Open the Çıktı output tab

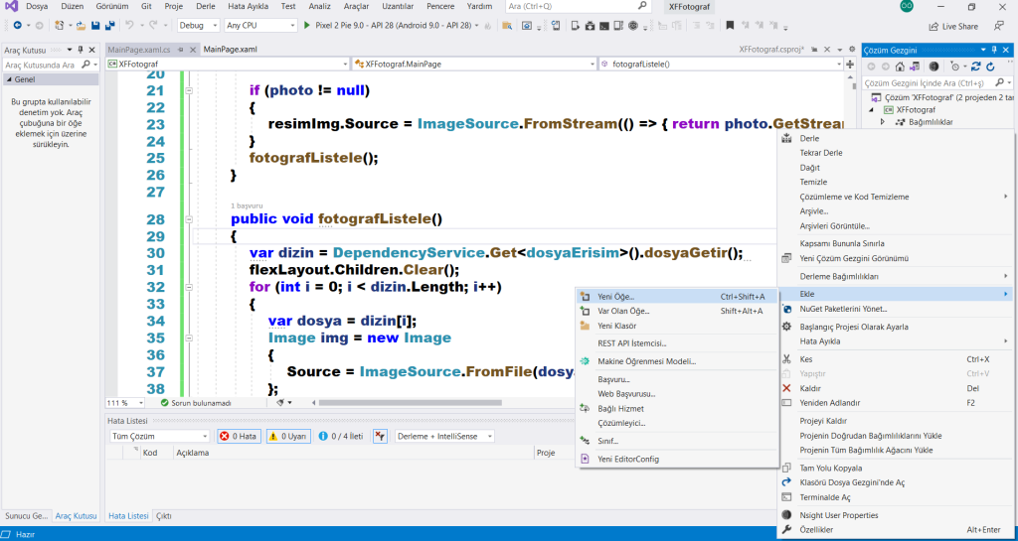pos(164,516)
